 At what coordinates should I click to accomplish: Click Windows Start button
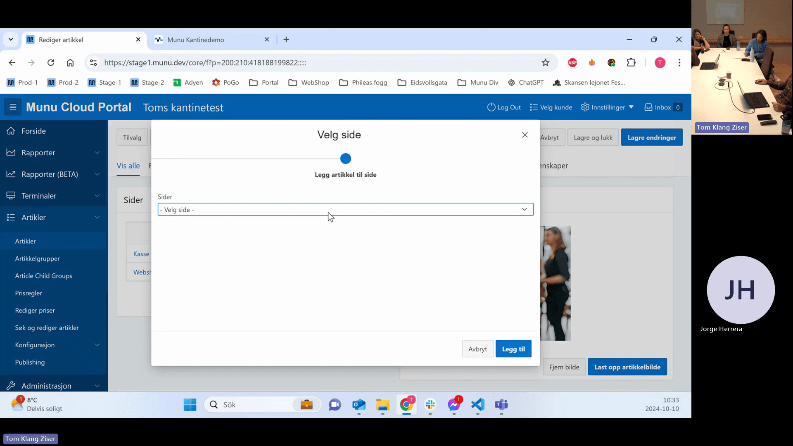point(190,405)
